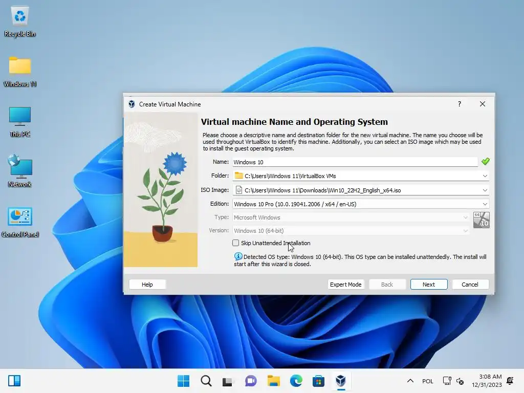Screen dimensions: 524x393
Task: Open the Help button
Action: click(x=147, y=285)
